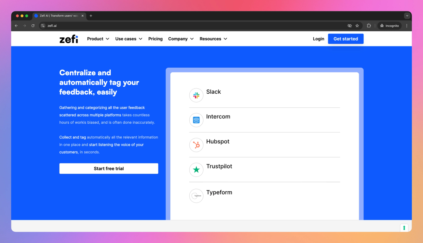This screenshot has height=243, width=423.
Task: Click the Hubspot integration label
Action: click(218, 142)
